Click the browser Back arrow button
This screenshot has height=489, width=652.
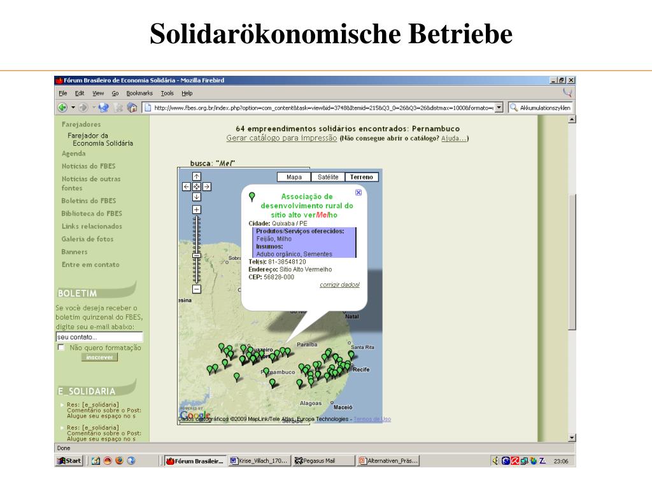click(62, 108)
